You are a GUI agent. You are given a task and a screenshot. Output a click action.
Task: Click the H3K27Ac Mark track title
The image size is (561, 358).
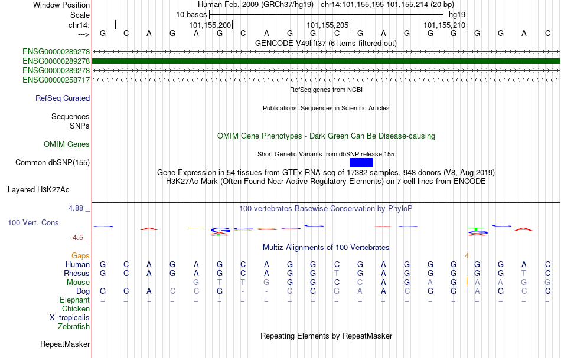tap(326, 182)
